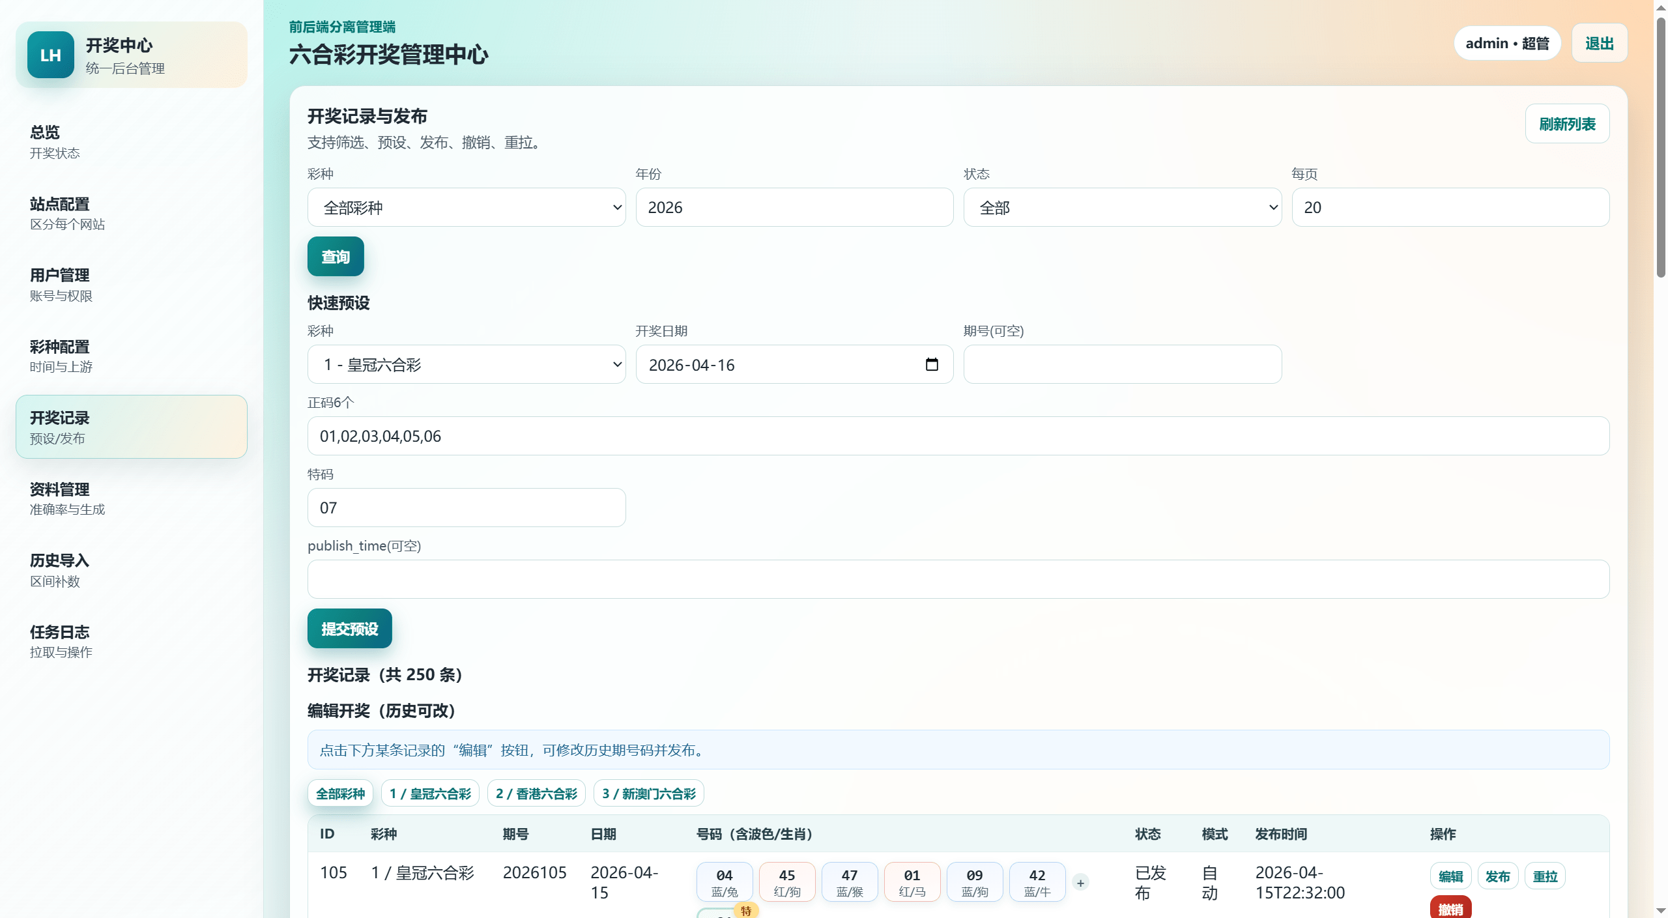Click 编辑 for record 105
The width and height of the screenshot is (1668, 918).
coord(1450,876)
